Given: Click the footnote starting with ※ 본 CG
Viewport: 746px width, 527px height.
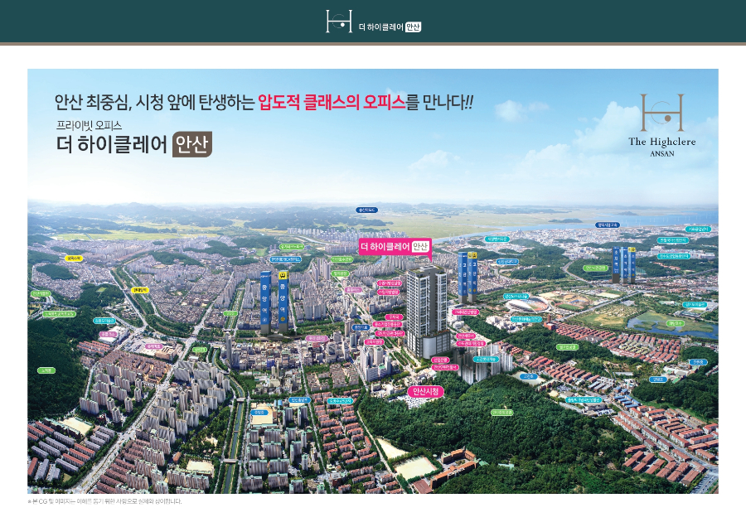Looking at the screenshot, I should (104, 501).
